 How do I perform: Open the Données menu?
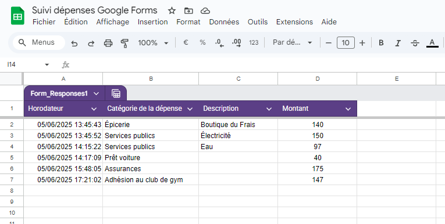[224, 22]
